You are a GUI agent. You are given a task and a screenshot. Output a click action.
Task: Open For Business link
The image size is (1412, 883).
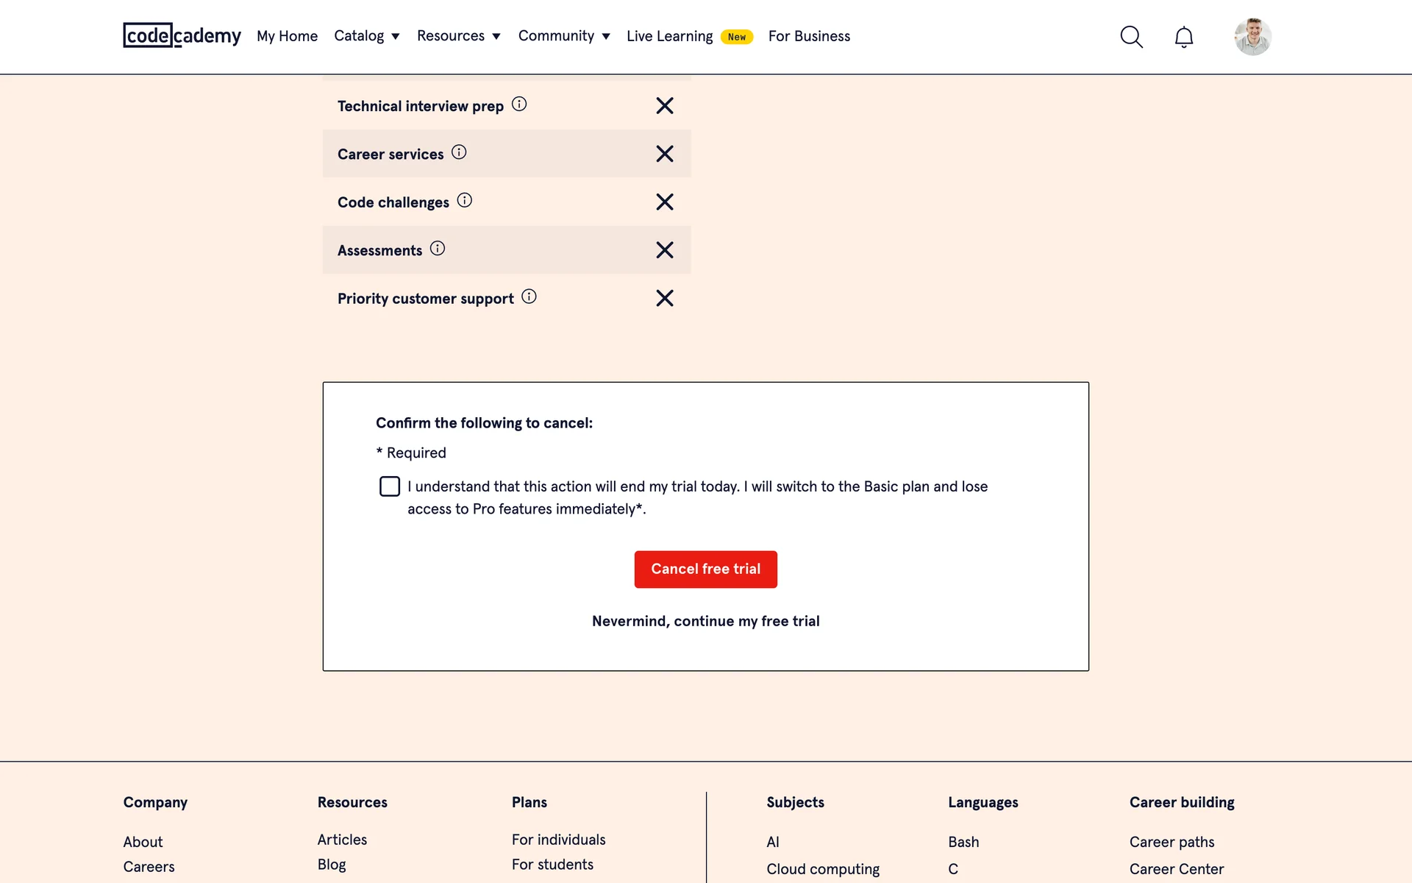pyautogui.click(x=809, y=36)
